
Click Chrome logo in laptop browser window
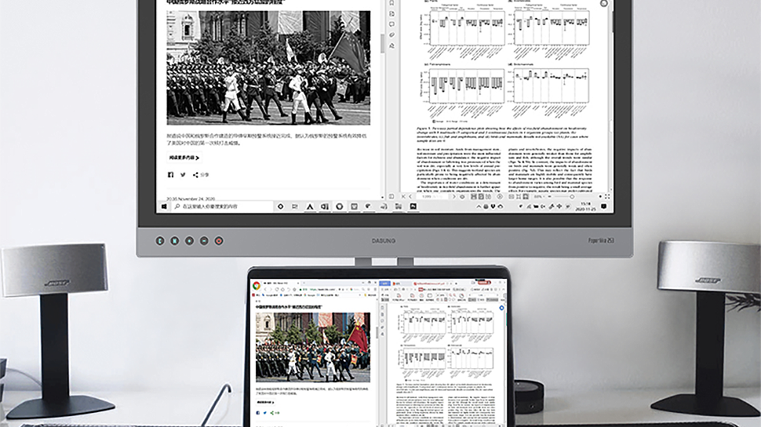click(257, 286)
